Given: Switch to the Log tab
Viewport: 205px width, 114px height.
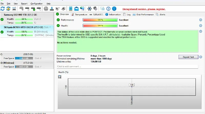Looking at the screenshot, I should [127, 15].
